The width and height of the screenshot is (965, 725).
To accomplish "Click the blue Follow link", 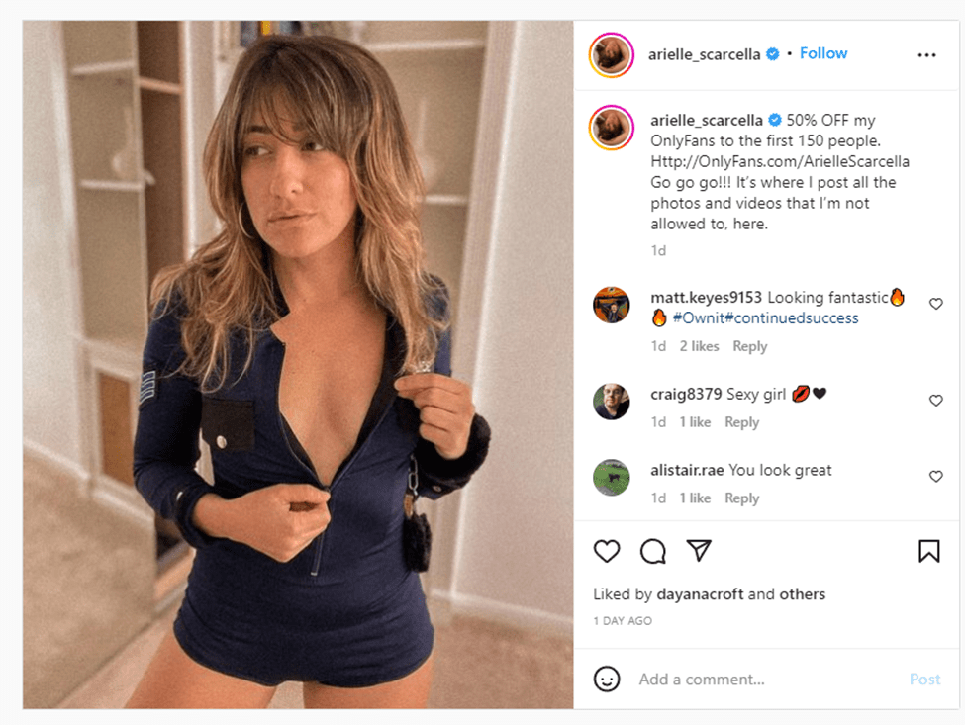I will (x=823, y=53).
